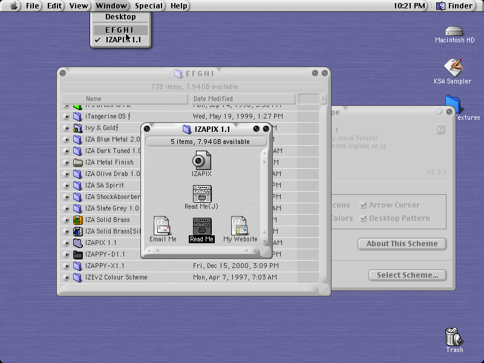This screenshot has width=484, height=363.
Task: Sort EFGHI list by Date Modified column
Action: click(x=243, y=99)
